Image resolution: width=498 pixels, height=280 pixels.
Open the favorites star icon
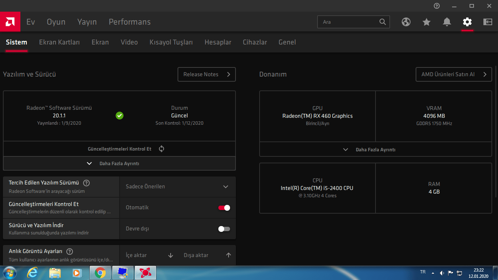427,22
